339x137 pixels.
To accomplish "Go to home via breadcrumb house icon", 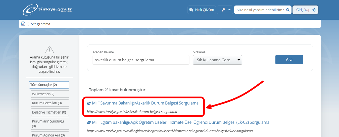I will pyautogui.click(x=23, y=24).
